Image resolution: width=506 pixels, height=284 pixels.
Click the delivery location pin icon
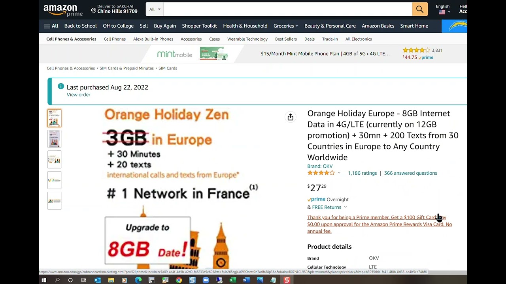(94, 10)
